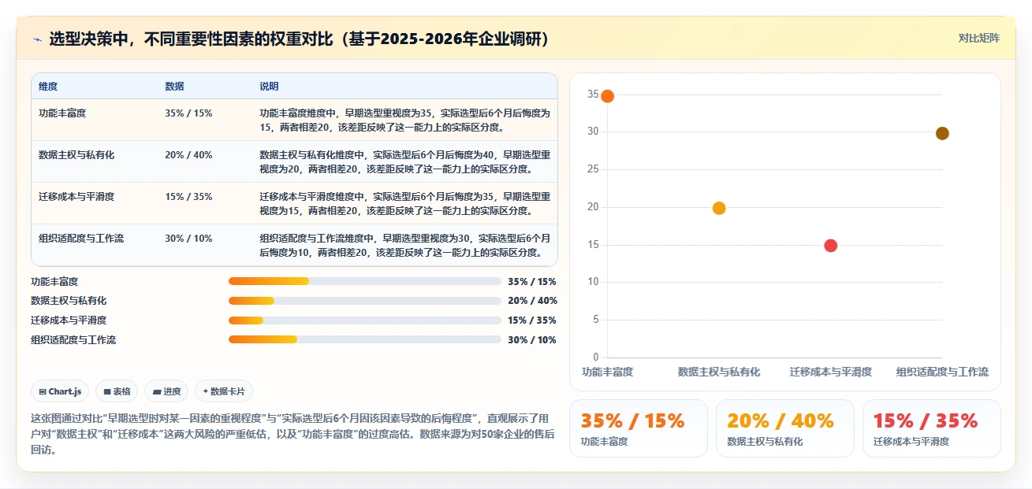Image resolution: width=1032 pixels, height=489 pixels.
Task: Click the description paragraph starting 这张图通过对比
Action: pyautogui.click(x=292, y=434)
